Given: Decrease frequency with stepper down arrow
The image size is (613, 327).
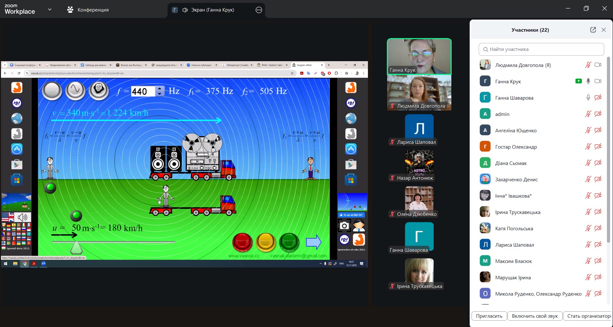Looking at the screenshot, I should click(160, 94).
